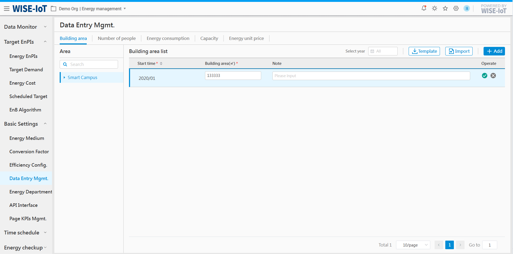Expand the Data Monitor menu section
The height and width of the screenshot is (254, 513).
pyautogui.click(x=45, y=27)
